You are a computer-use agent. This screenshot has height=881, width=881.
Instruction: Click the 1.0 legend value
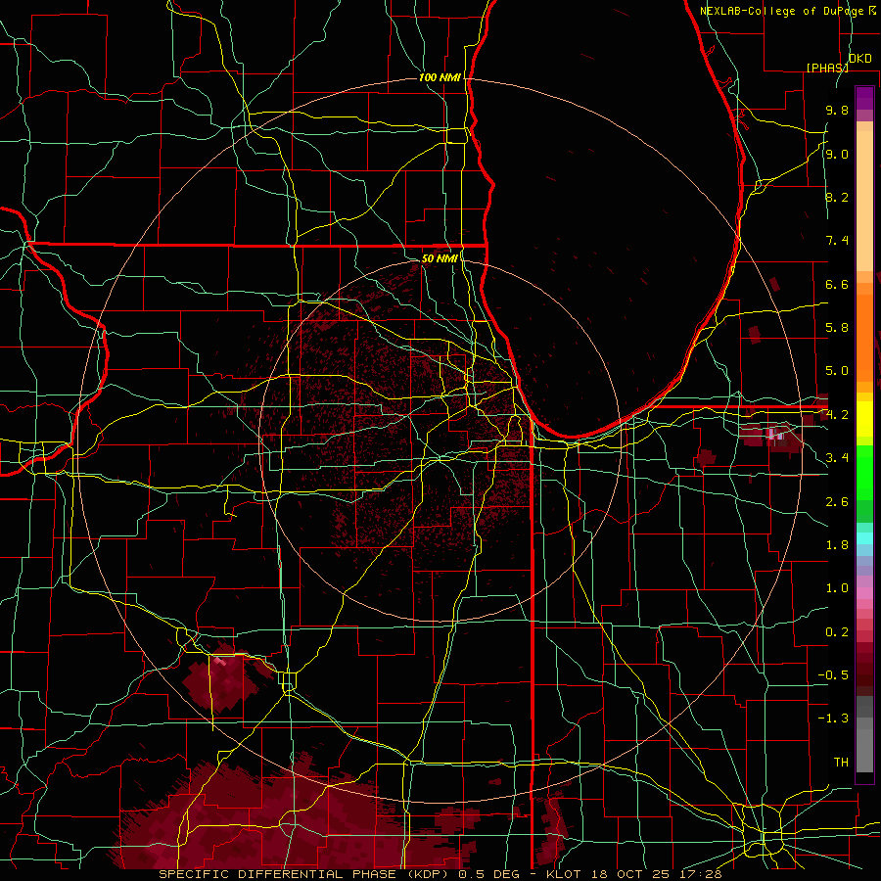click(x=837, y=588)
